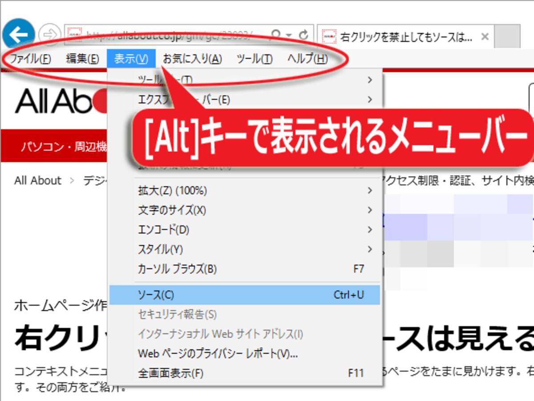This screenshot has height=401, width=534.
Task: Expand the エンコード(D) submenu
Action: (x=245, y=230)
